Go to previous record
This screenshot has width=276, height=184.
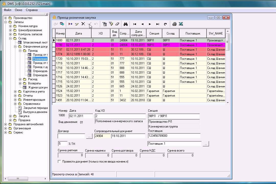[142, 24]
